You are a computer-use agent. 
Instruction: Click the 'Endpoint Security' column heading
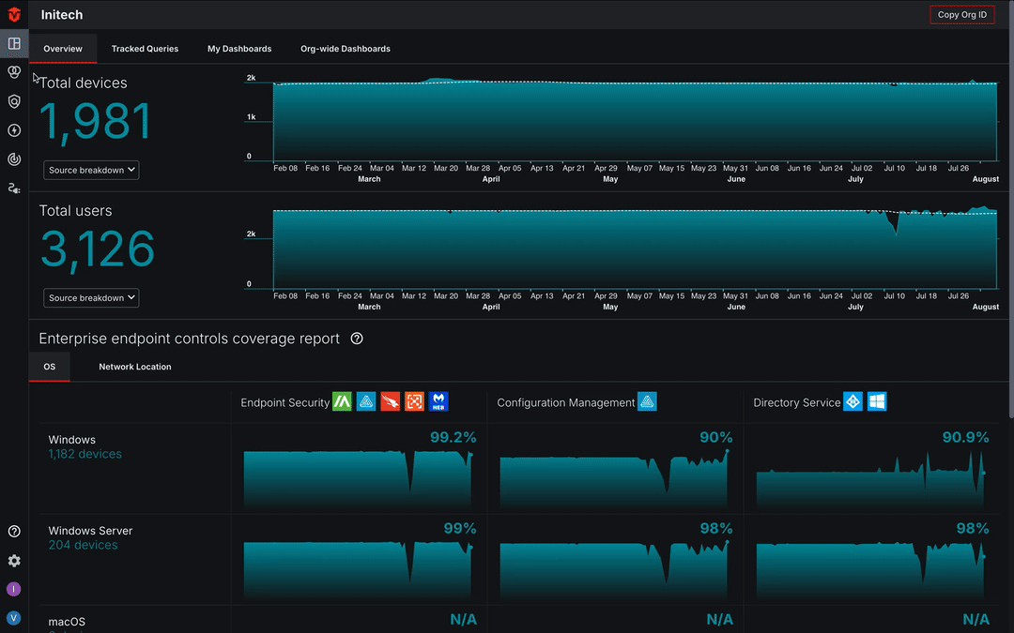point(284,402)
